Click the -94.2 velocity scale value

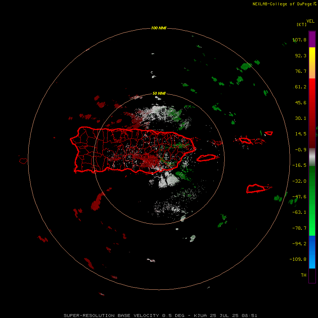pyautogui.click(x=299, y=243)
